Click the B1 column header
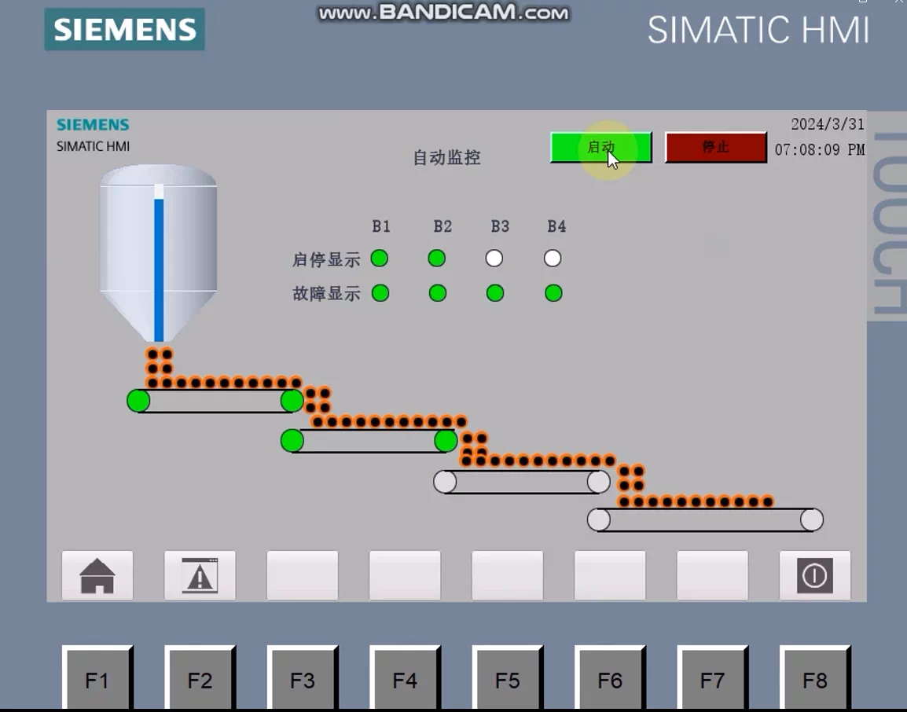This screenshot has width=907, height=712. coord(381,226)
